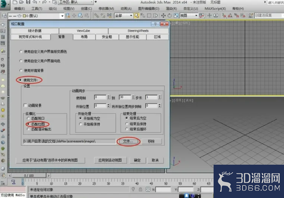Open the 3ds Max application menu logo
This screenshot has width=284, height=198.
click(x=4, y=4)
